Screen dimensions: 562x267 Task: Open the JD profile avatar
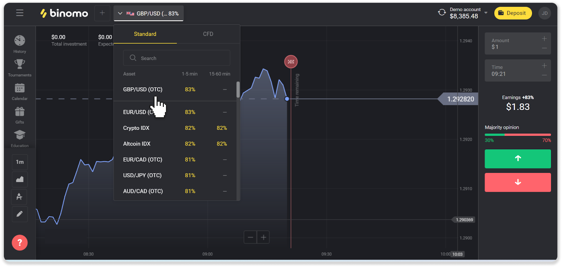[544, 13]
